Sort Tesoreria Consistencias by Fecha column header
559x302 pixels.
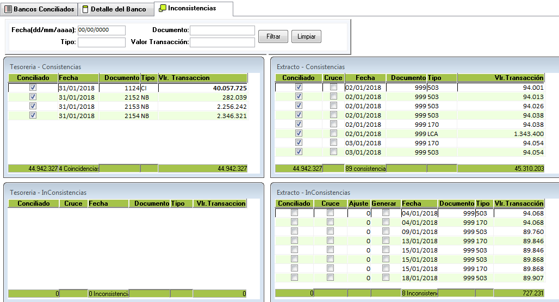pyautogui.click(x=78, y=78)
